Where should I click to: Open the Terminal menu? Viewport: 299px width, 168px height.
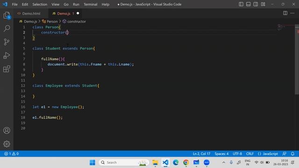90,4
